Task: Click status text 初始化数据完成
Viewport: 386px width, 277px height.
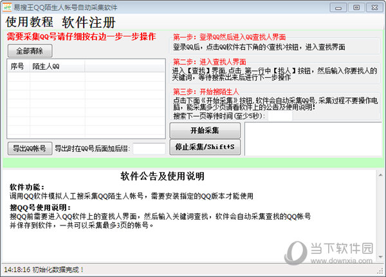Action: pos(58,270)
